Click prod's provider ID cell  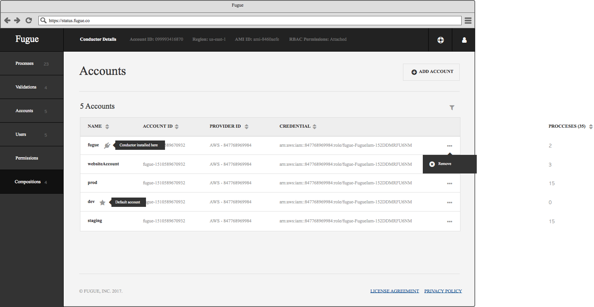tap(231, 183)
